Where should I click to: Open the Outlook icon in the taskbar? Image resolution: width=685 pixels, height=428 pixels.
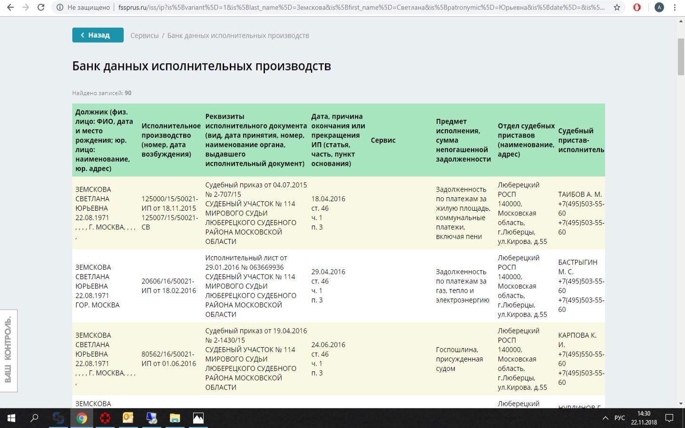tap(128, 418)
